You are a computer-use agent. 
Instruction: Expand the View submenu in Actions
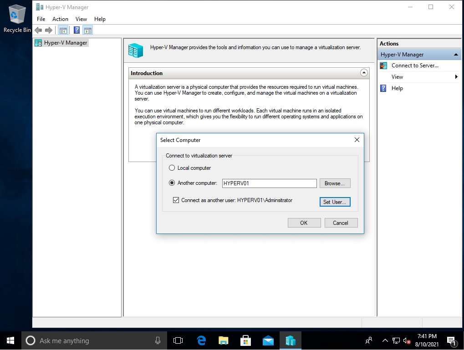pyautogui.click(x=456, y=77)
